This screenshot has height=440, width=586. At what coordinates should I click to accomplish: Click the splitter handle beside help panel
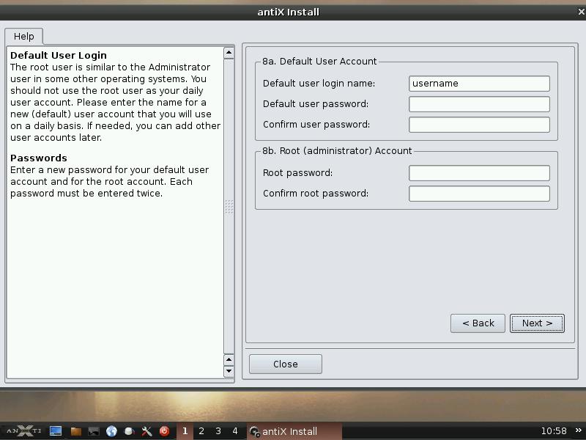point(229,207)
